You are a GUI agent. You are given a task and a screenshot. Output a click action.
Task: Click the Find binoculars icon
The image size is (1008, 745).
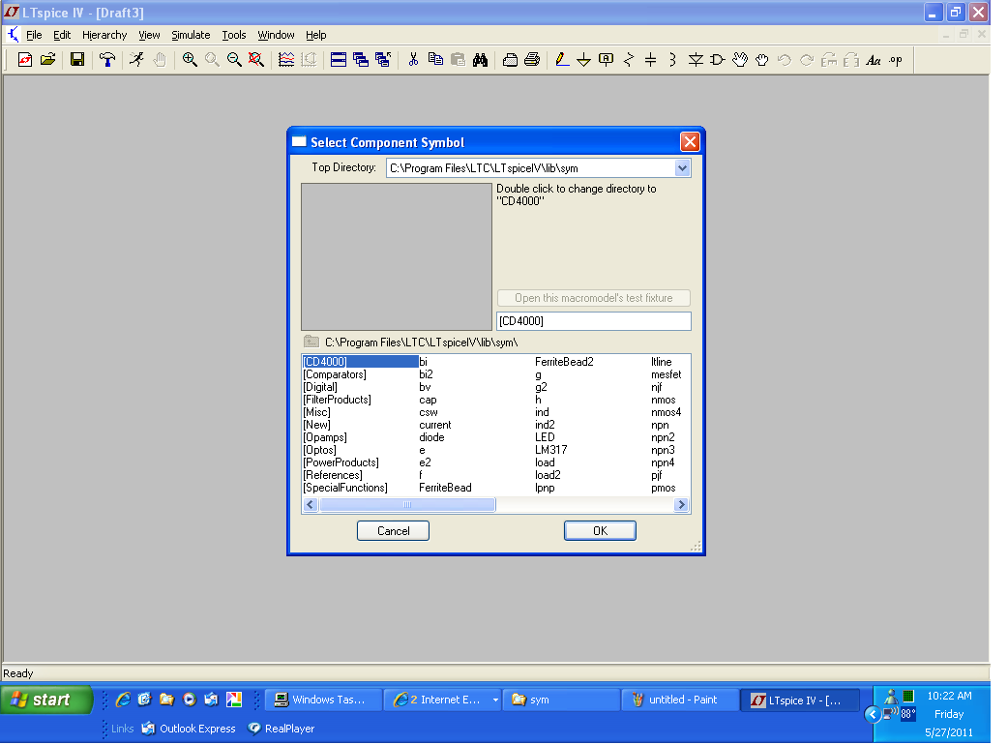[x=480, y=60]
